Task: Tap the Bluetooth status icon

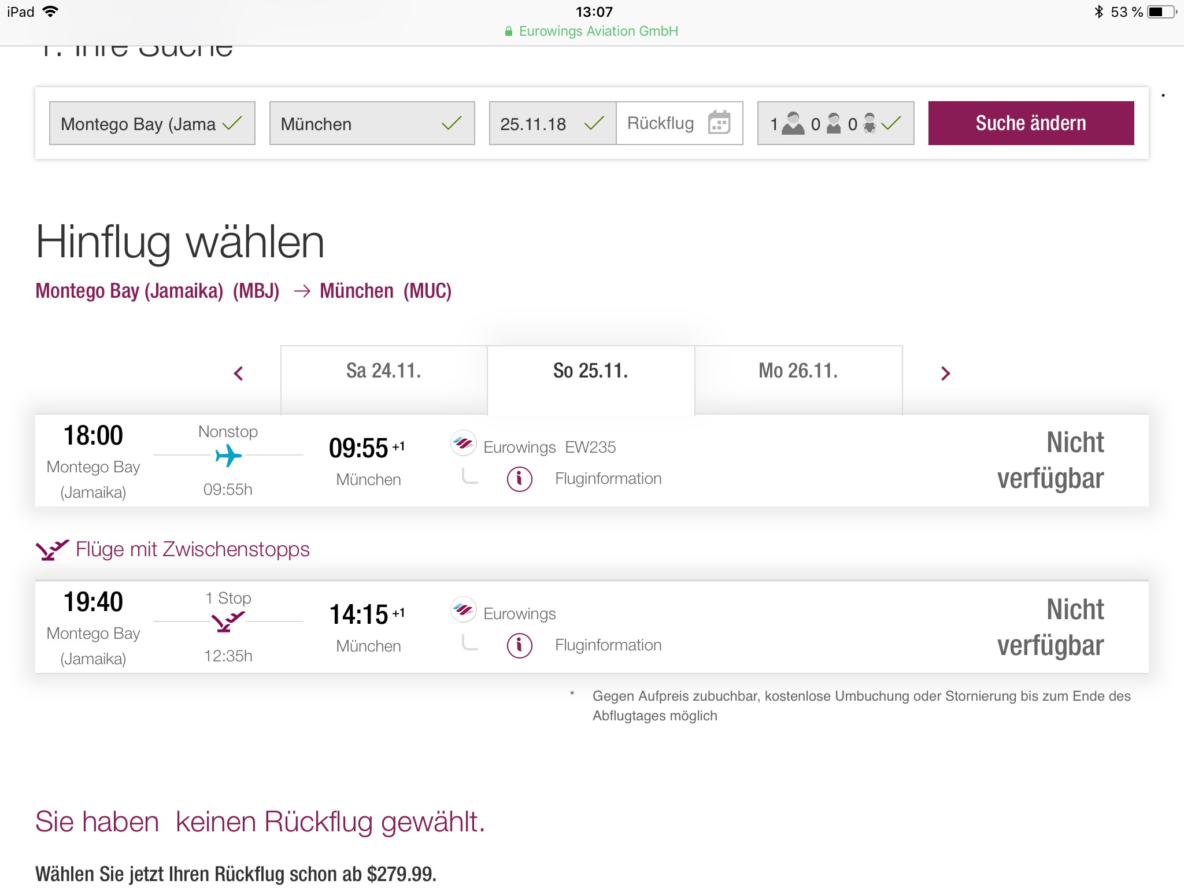Action: (x=1098, y=12)
